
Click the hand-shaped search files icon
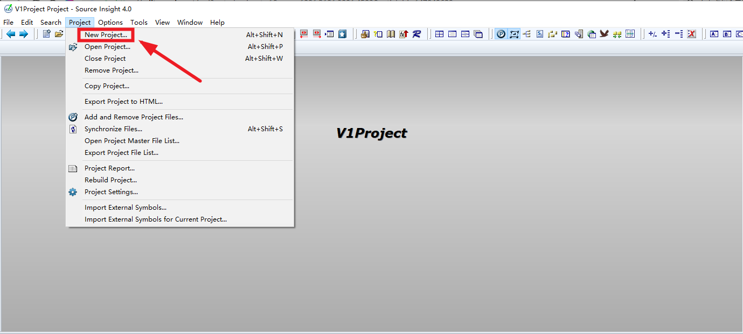pyautogui.click(x=365, y=34)
